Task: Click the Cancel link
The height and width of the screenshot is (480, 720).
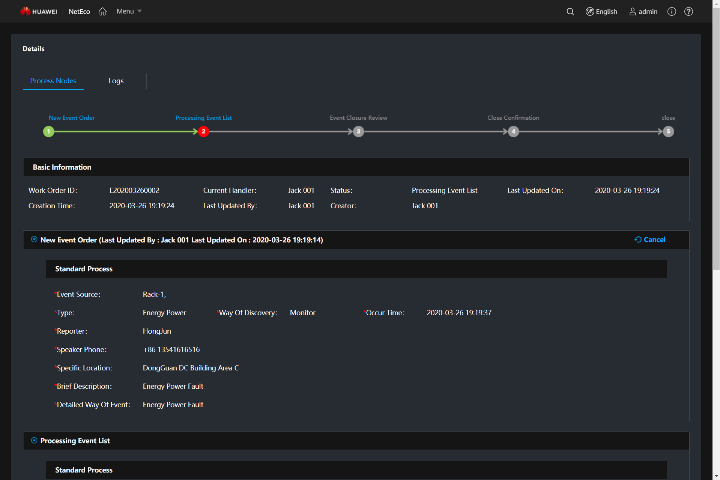Action: pyautogui.click(x=654, y=239)
